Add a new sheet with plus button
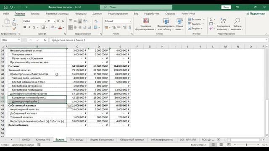Viewport: 269px width, 151px height. (x=219, y=140)
